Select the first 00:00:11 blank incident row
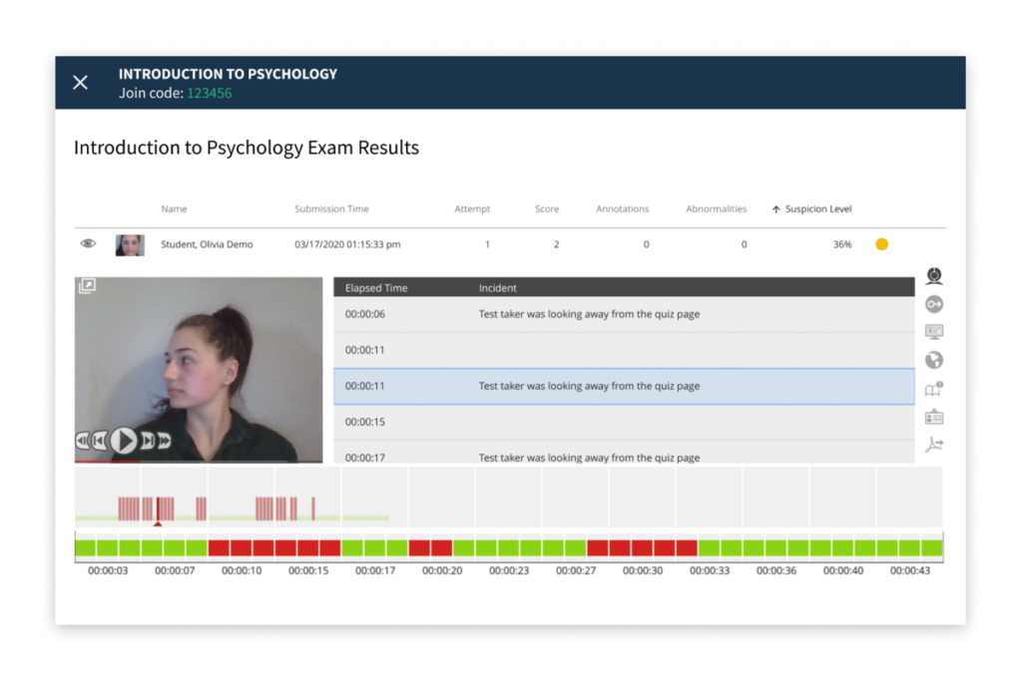This screenshot has width=1022, height=681. [x=624, y=350]
